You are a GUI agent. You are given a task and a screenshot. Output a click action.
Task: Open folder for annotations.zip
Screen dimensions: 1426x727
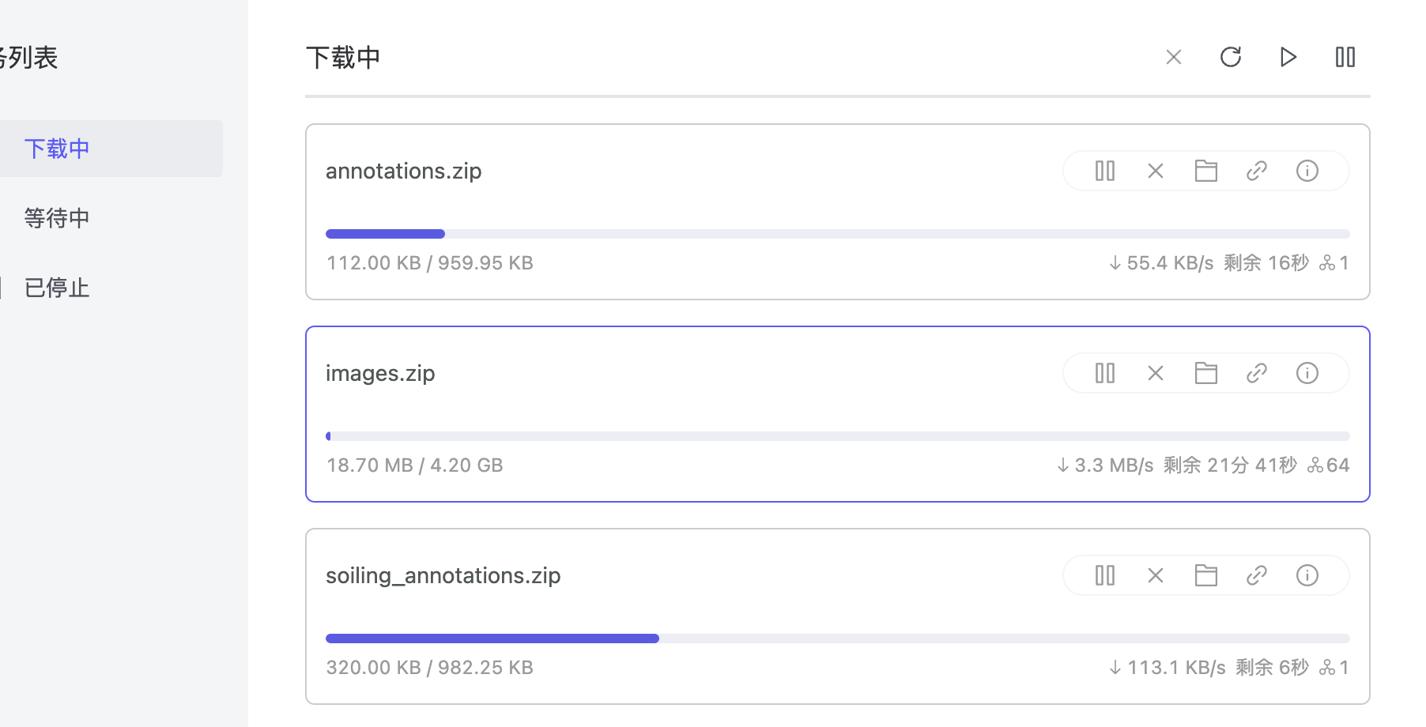[1206, 171]
